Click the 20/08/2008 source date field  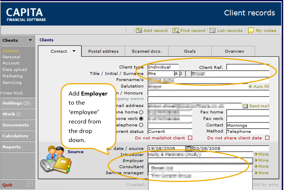click(231, 148)
